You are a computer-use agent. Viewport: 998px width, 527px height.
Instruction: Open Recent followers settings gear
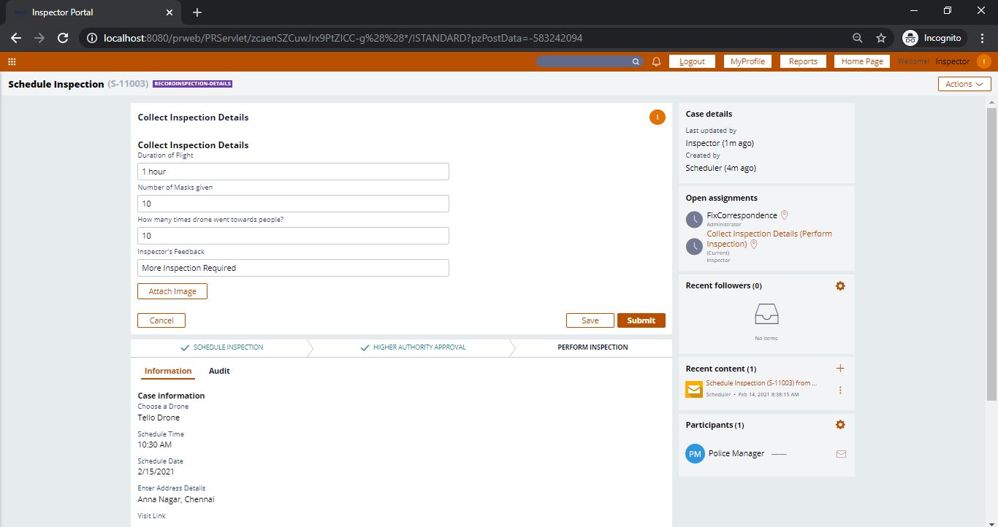click(840, 285)
